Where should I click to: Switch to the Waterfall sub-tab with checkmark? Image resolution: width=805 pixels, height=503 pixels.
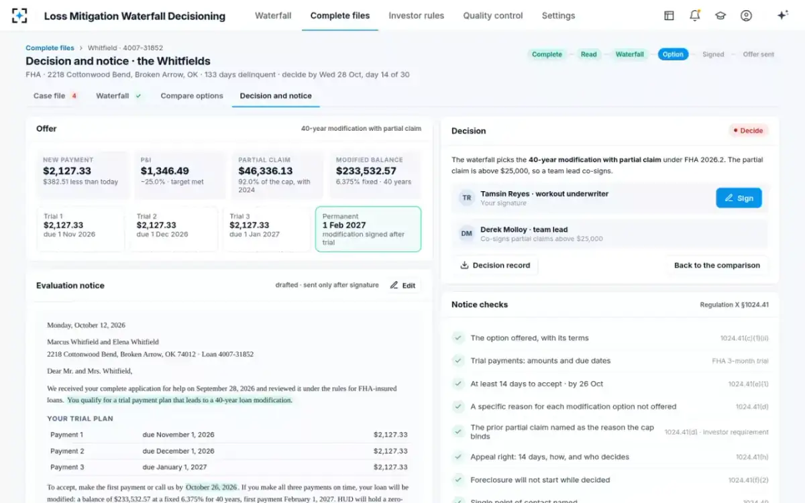click(x=119, y=96)
